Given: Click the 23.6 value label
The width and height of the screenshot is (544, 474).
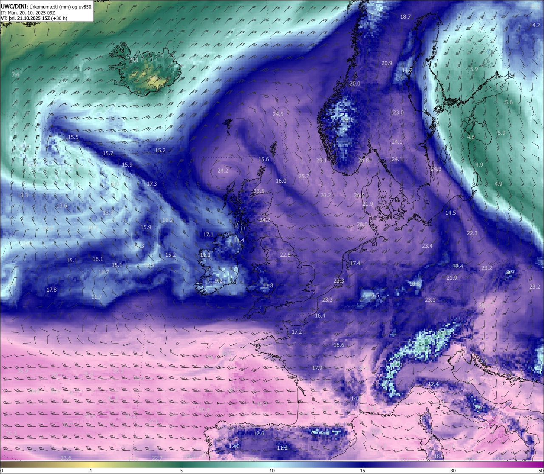Looking at the screenshot, I should click(x=66, y=458).
